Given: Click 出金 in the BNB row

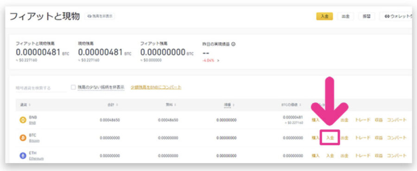Looking at the screenshot, I should click(344, 120).
